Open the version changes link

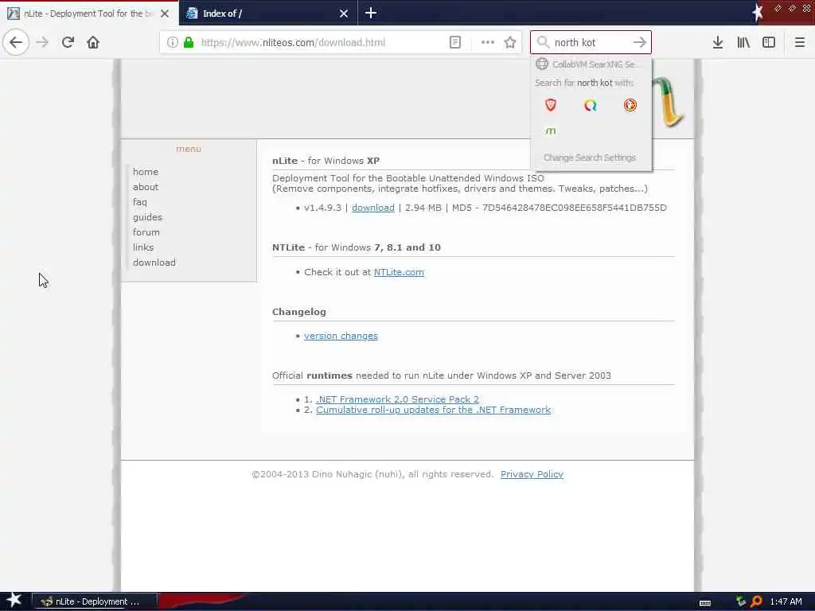(341, 337)
